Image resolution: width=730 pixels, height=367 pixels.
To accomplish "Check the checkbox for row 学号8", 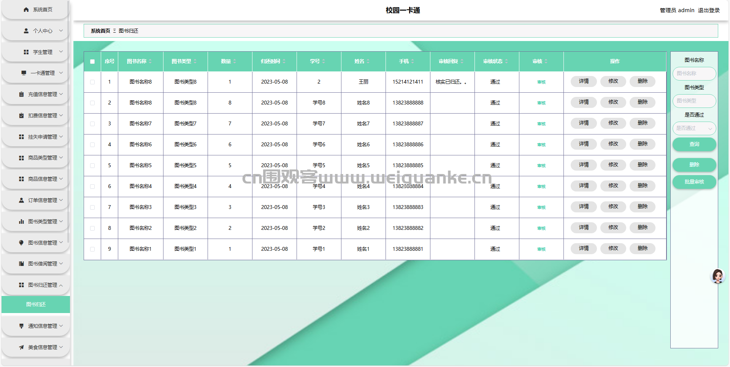I will pyautogui.click(x=92, y=103).
